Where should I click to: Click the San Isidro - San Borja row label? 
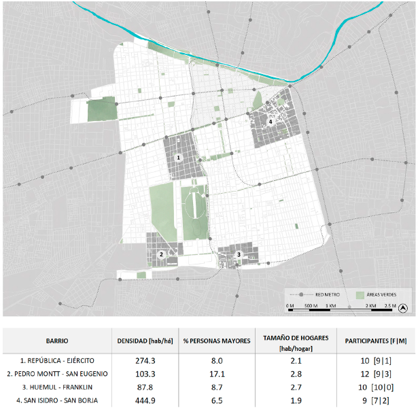pyautogui.click(x=56, y=399)
